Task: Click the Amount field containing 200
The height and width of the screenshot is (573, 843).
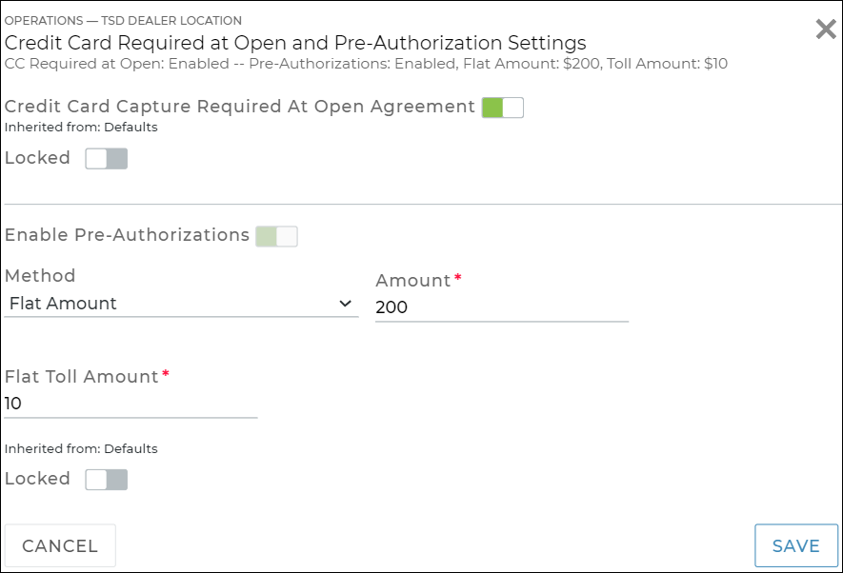Action: tap(501, 306)
